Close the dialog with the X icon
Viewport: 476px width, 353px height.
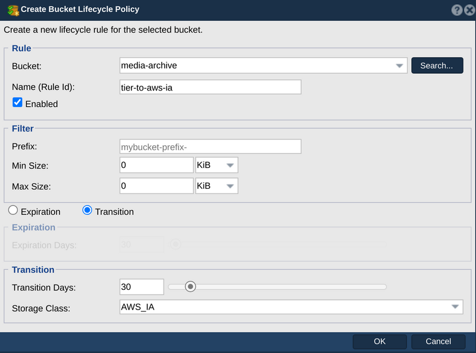469,10
